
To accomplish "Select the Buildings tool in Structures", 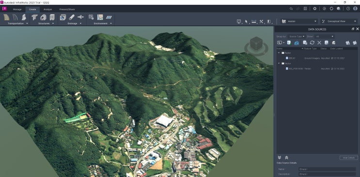I will click(52, 17).
